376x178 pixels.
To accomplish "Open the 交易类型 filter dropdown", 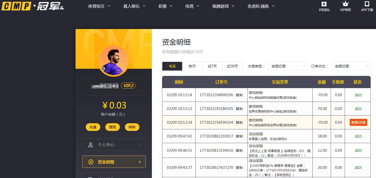I will 287,66.
